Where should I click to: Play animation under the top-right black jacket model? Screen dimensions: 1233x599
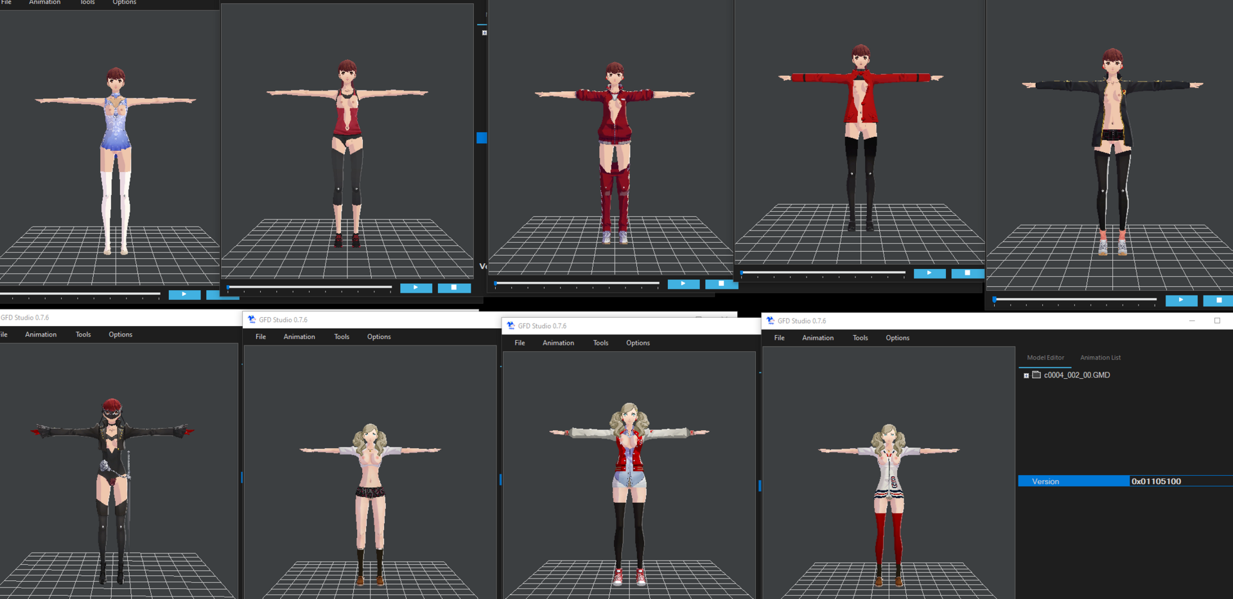1181,300
